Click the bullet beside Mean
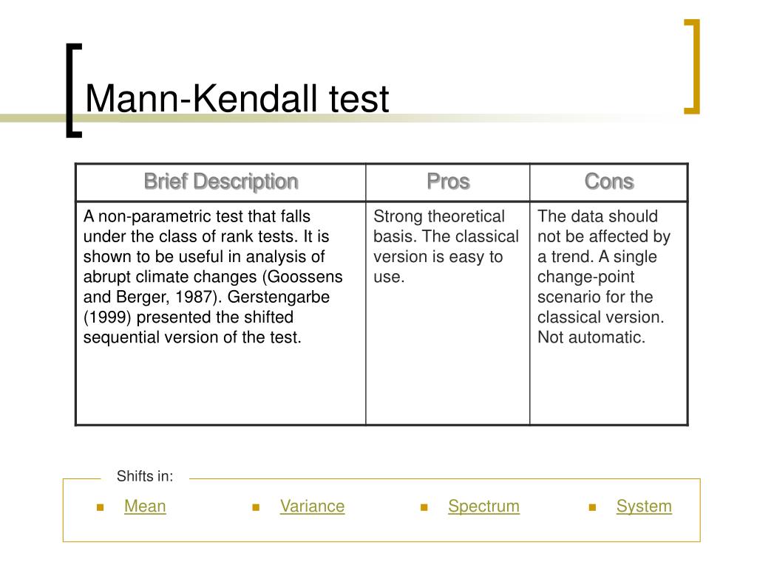The width and height of the screenshot is (757, 567). [101, 507]
